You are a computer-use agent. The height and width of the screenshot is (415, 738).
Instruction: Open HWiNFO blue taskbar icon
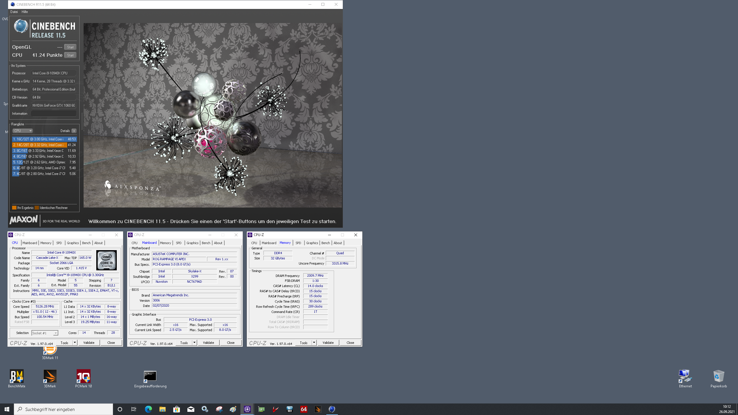click(289, 409)
